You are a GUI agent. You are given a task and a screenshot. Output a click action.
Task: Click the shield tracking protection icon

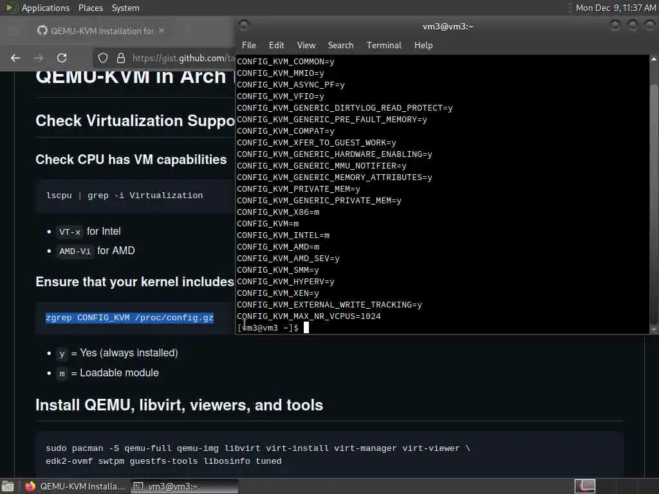click(x=103, y=58)
